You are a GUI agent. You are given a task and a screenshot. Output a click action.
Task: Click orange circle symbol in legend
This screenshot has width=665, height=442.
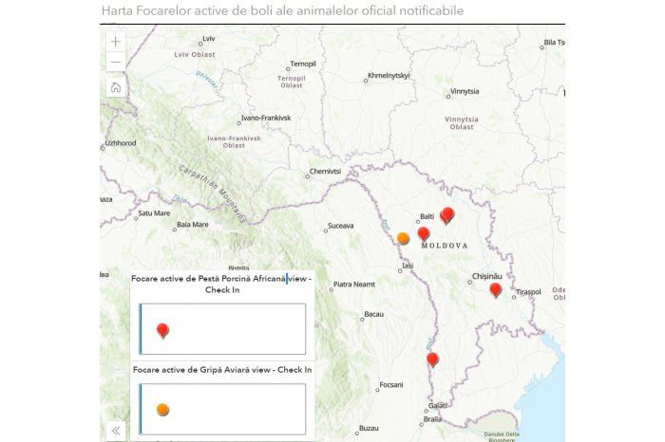[162, 409]
